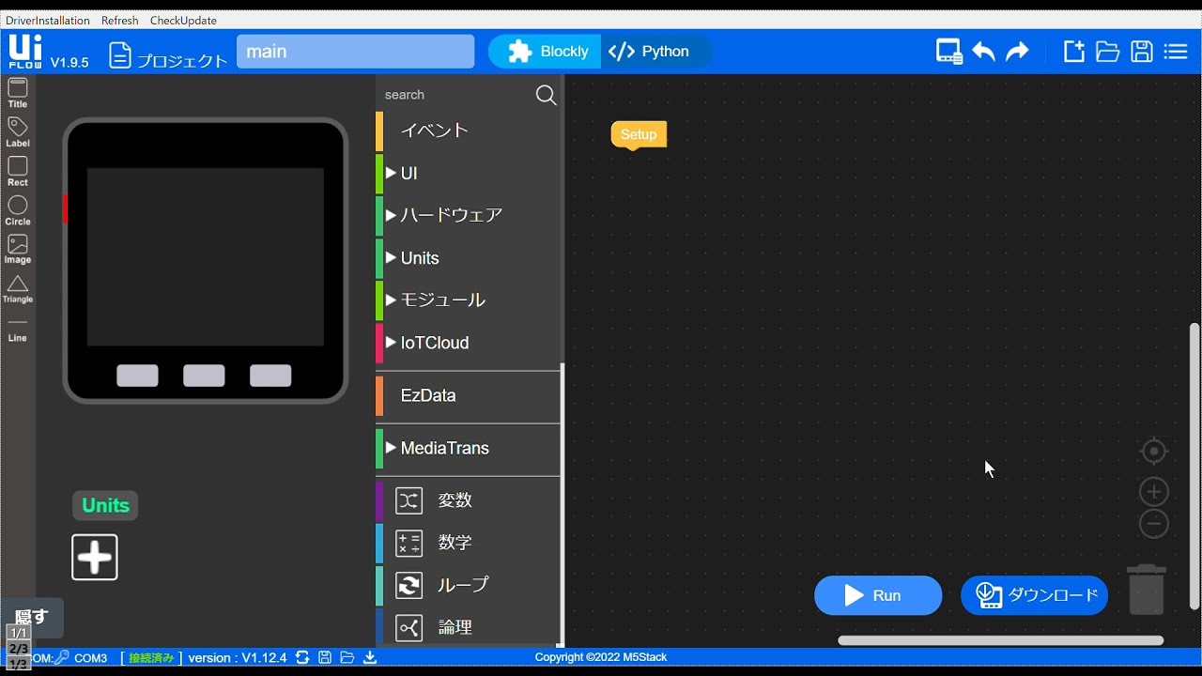The width and height of the screenshot is (1202, 676).
Task: Click the project name field main
Action: 355,52
